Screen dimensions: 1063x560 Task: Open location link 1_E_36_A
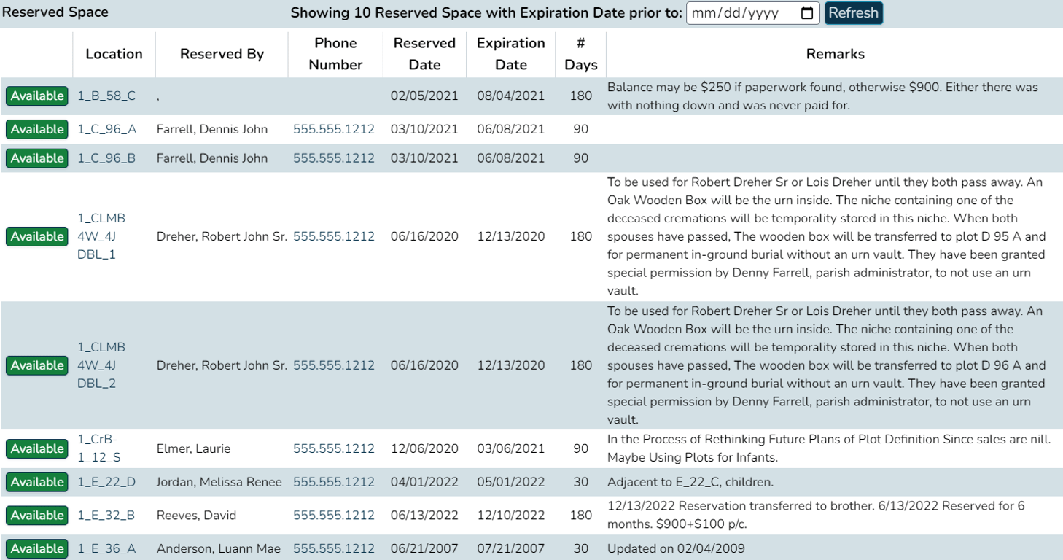click(x=106, y=548)
